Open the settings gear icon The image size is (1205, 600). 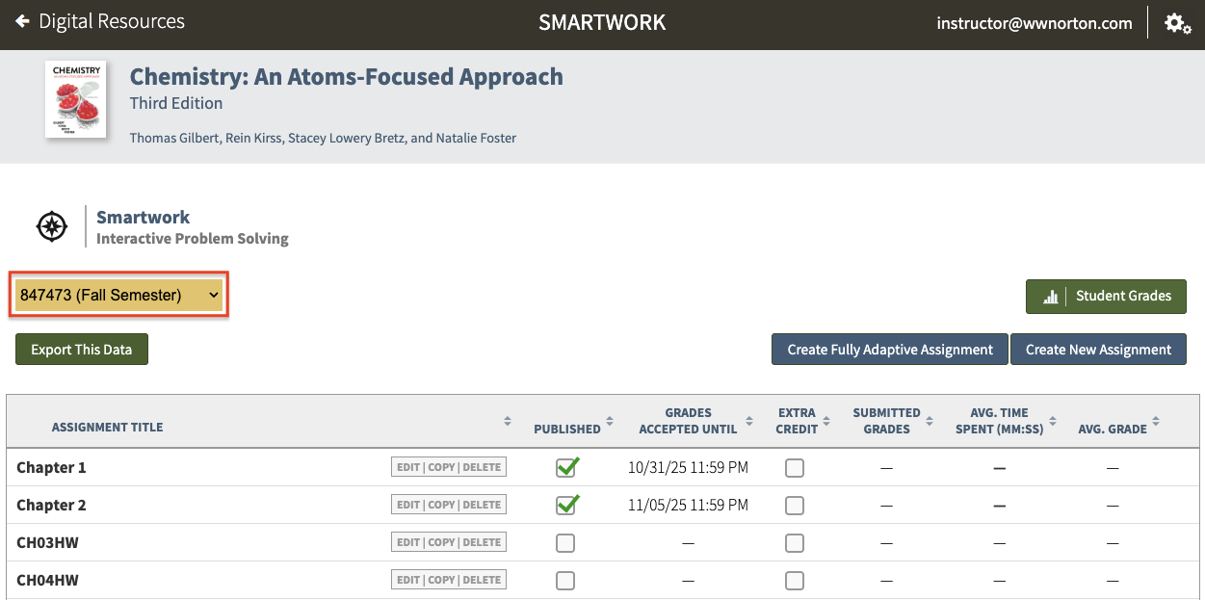pyautogui.click(x=1177, y=23)
